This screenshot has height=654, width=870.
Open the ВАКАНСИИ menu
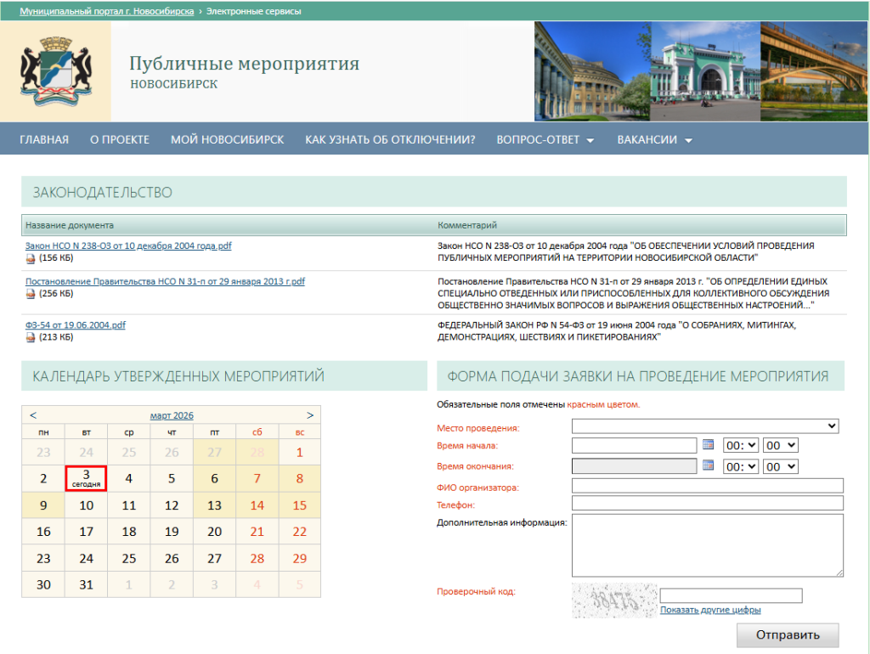pyautogui.click(x=654, y=140)
